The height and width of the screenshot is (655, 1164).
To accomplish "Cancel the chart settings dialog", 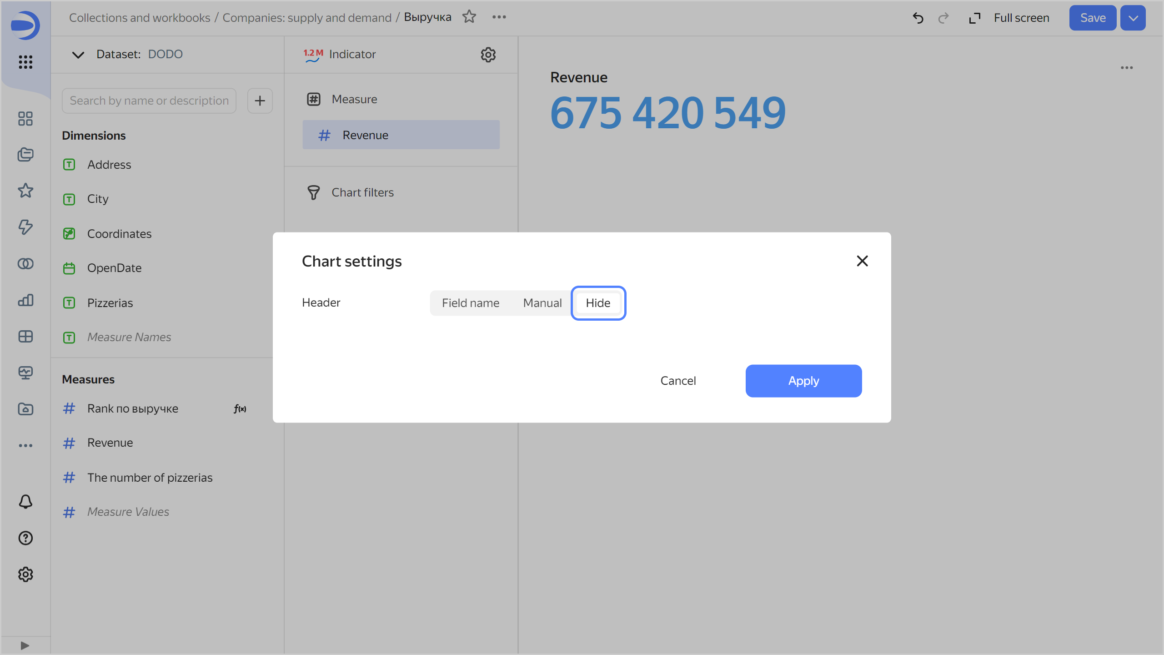I will pyautogui.click(x=677, y=381).
